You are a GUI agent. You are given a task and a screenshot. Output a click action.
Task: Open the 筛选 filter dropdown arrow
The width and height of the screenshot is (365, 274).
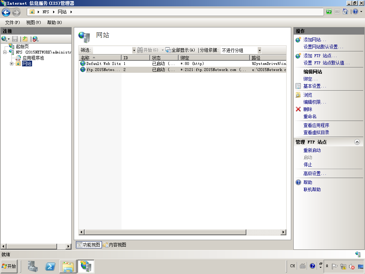click(134, 50)
